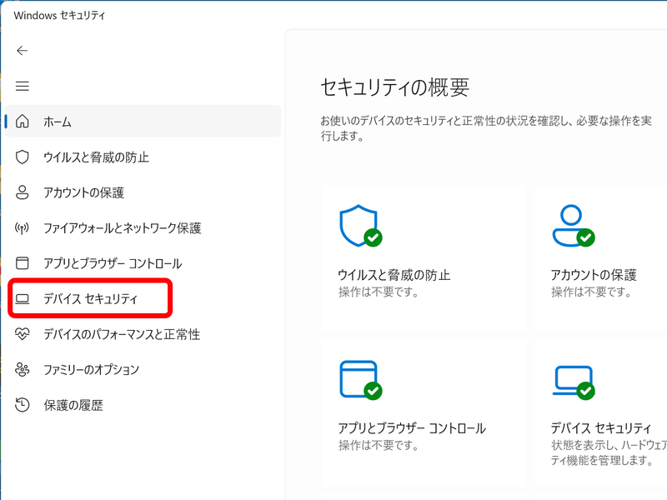Click the お使いのデバイス description paragraph
The width and height of the screenshot is (667, 500).
[486, 128]
